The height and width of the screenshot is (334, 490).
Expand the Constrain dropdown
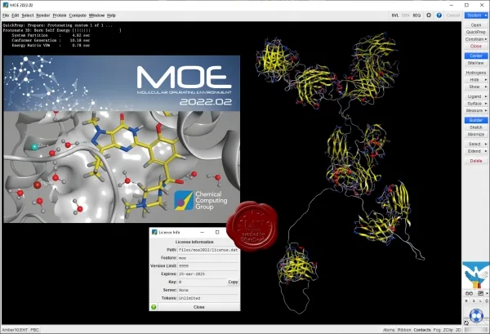tap(476, 39)
